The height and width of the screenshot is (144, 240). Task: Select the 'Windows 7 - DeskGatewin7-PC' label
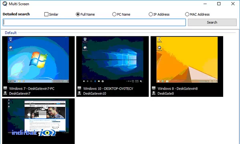coord(32,88)
